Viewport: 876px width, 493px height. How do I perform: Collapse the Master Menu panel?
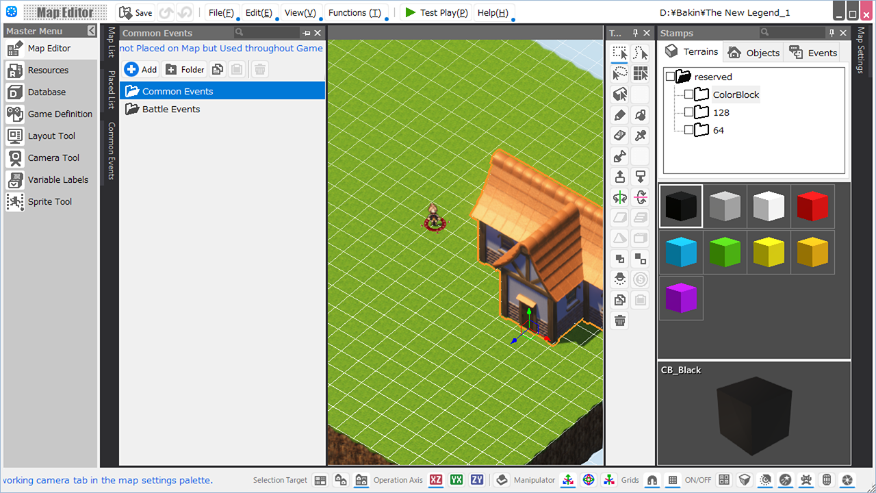click(92, 31)
